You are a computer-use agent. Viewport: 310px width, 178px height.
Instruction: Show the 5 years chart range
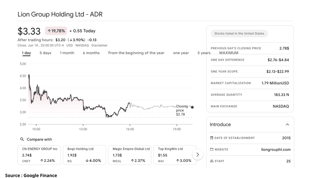click(x=204, y=53)
